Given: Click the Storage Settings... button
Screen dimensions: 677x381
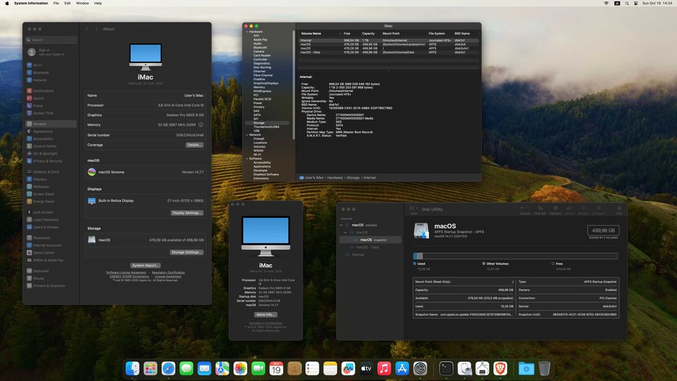Looking at the screenshot, I should click(186, 252).
